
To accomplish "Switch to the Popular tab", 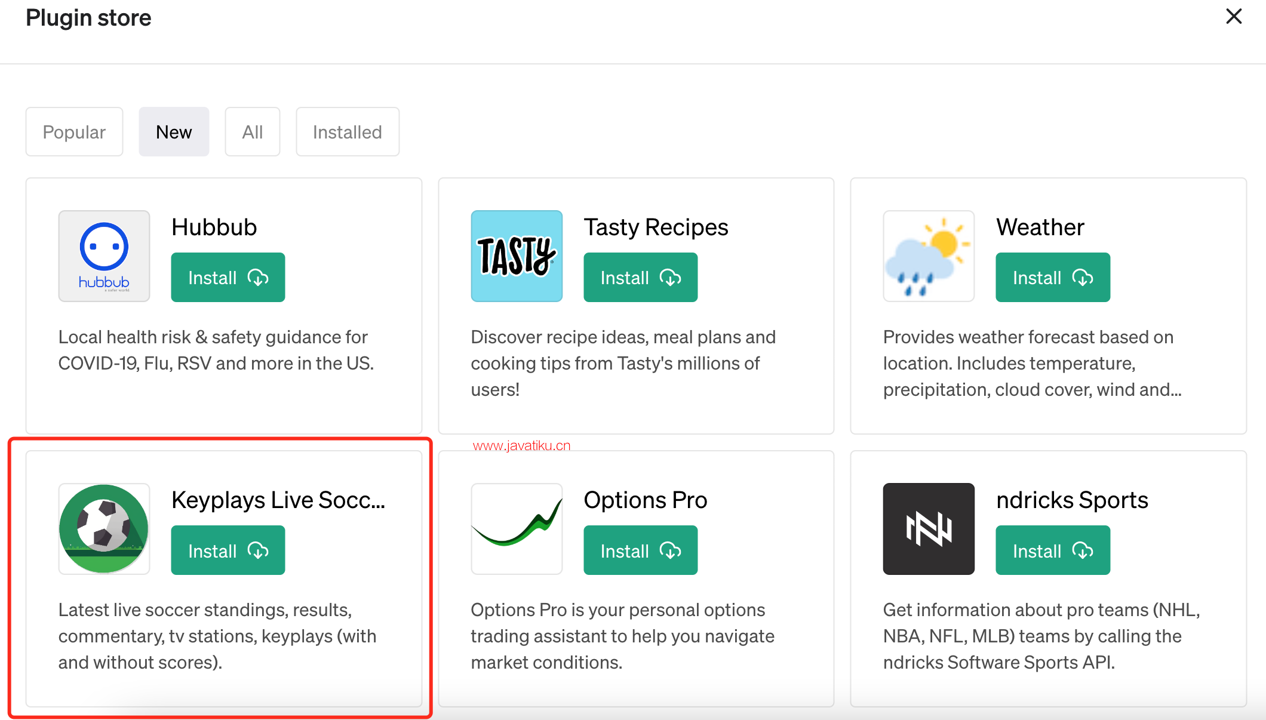I will pyautogui.click(x=74, y=132).
